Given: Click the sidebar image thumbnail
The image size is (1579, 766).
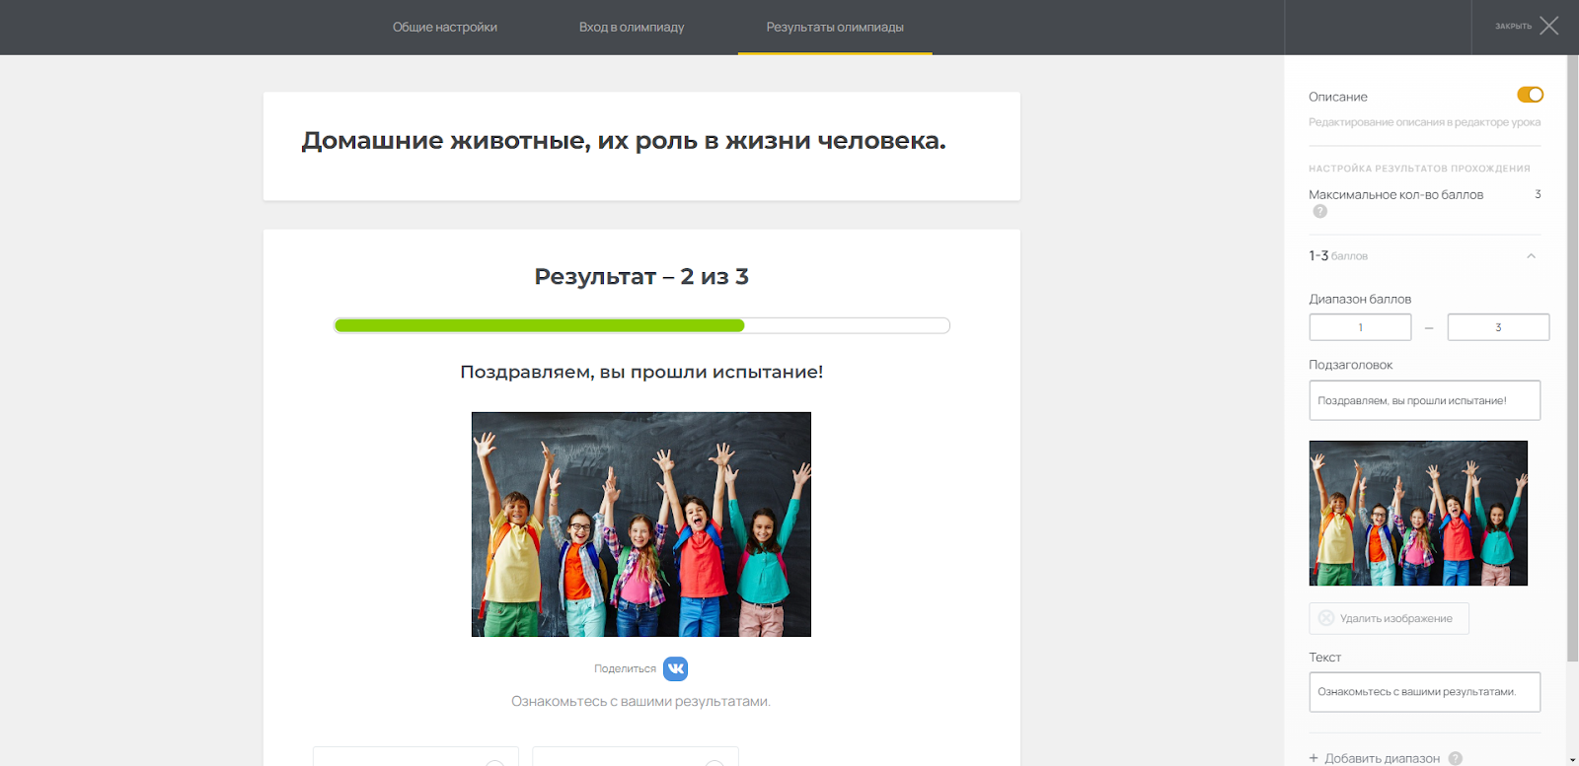Looking at the screenshot, I should point(1418,514).
